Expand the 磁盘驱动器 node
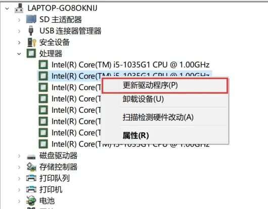Viewport: 268px width, 209px height. coord(19,156)
